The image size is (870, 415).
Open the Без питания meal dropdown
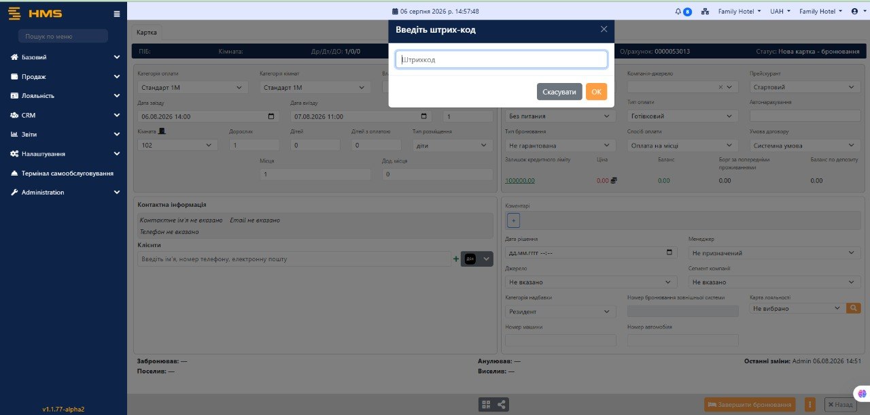point(561,116)
